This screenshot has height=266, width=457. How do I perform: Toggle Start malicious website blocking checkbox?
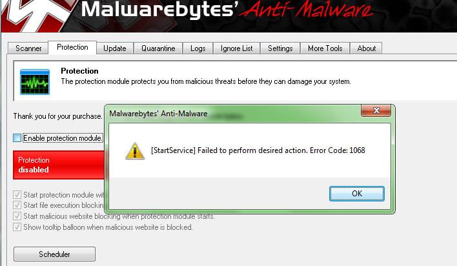(17, 216)
